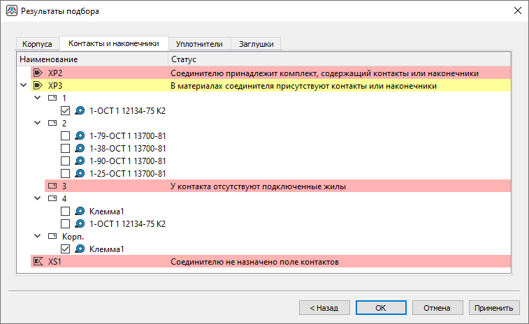
Task: Open the Уплотнители tab
Action: (199, 44)
